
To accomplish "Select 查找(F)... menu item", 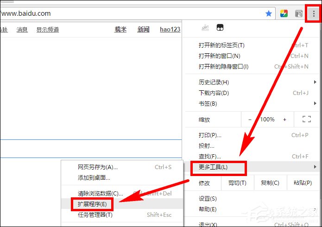I will (x=253, y=157).
